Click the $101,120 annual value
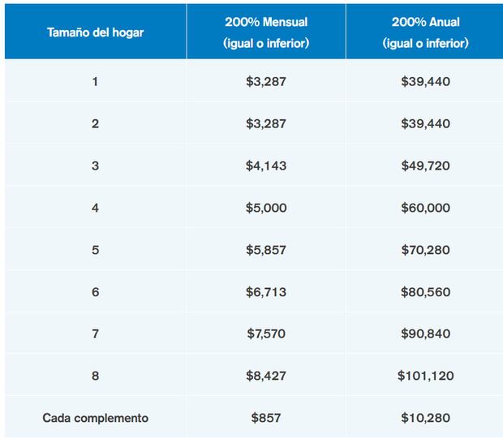503x439 pixels. [425, 377]
